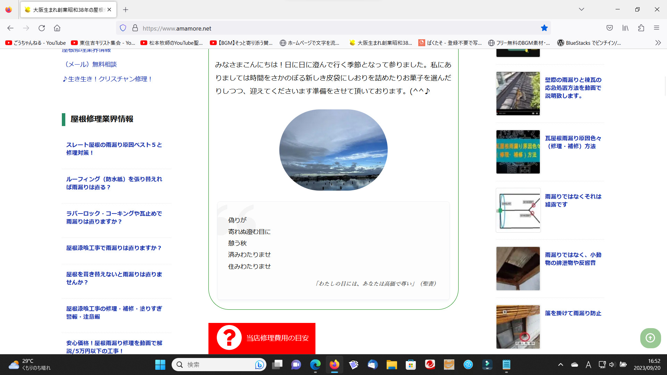Viewport: 667px width, 375px height.
Task: Show hidden system tray icons
Action: pyautogui.click(x=560, y=365)
